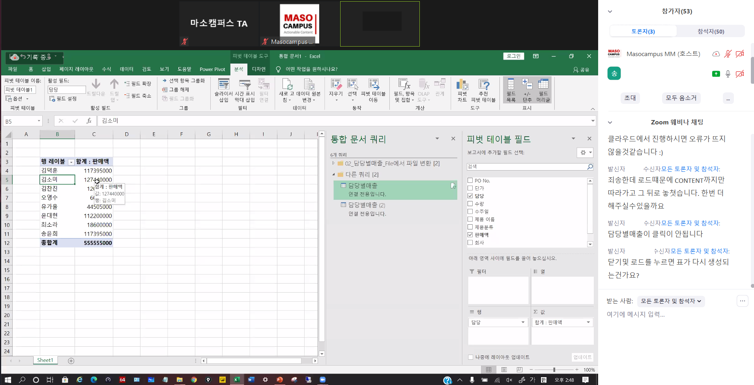Click the Insert Timeline icon
754x385 pixels.
[x=245, y=85]
